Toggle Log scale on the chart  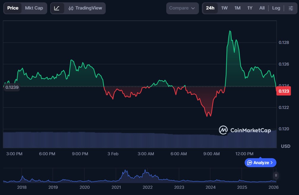pyautogui.click(x=276, y=8)
